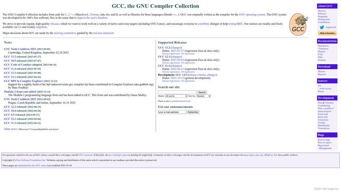Open GNU Tools Cauldron 2022 news item
The width and height of the screenshot is (341, 192).
pyautogui.click(x=20, y=99)
